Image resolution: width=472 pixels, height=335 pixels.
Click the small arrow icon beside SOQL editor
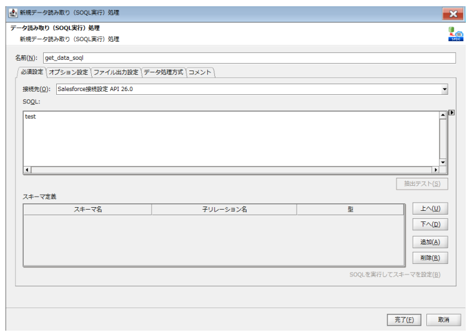[x=451, y=114]
